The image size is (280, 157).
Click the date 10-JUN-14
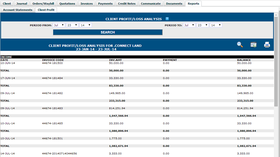8,63
